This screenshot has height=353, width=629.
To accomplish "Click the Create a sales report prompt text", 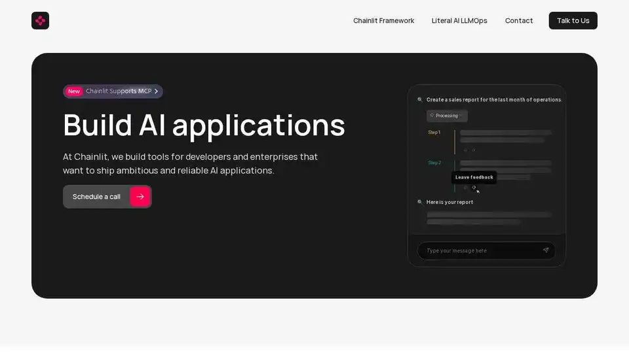I will point(494,99).
